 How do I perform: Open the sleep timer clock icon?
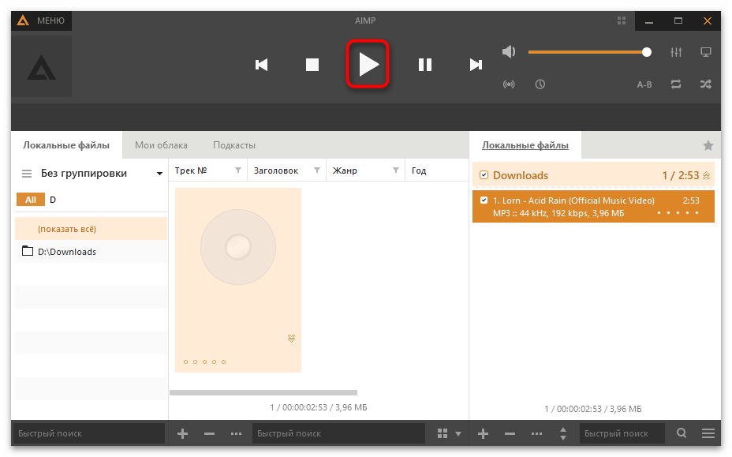coord(540,84)
